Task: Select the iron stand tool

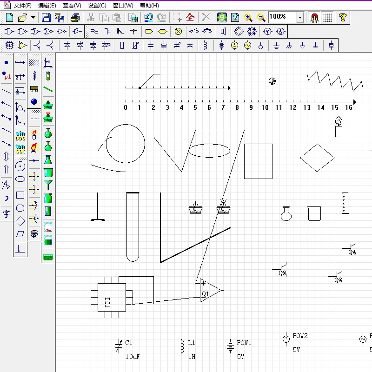Action: pyautogui.click(x=48, y=63)
